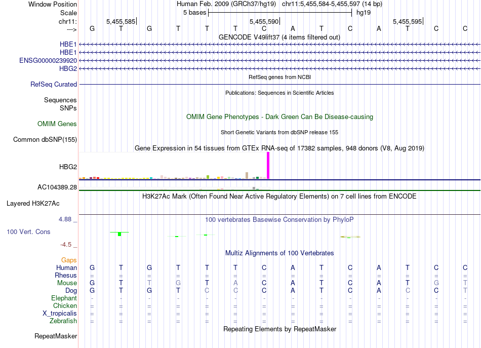Open the OMIM Genes label
Screen dimensions: 481x348
pyautogui.click(x=57, y=124)
